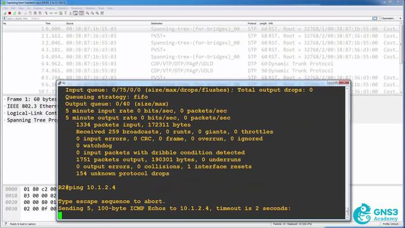The width and height of the screenshot is (405, 228).
Task: Toggle auto scroll during live capture
Action: tap(75, 13)
